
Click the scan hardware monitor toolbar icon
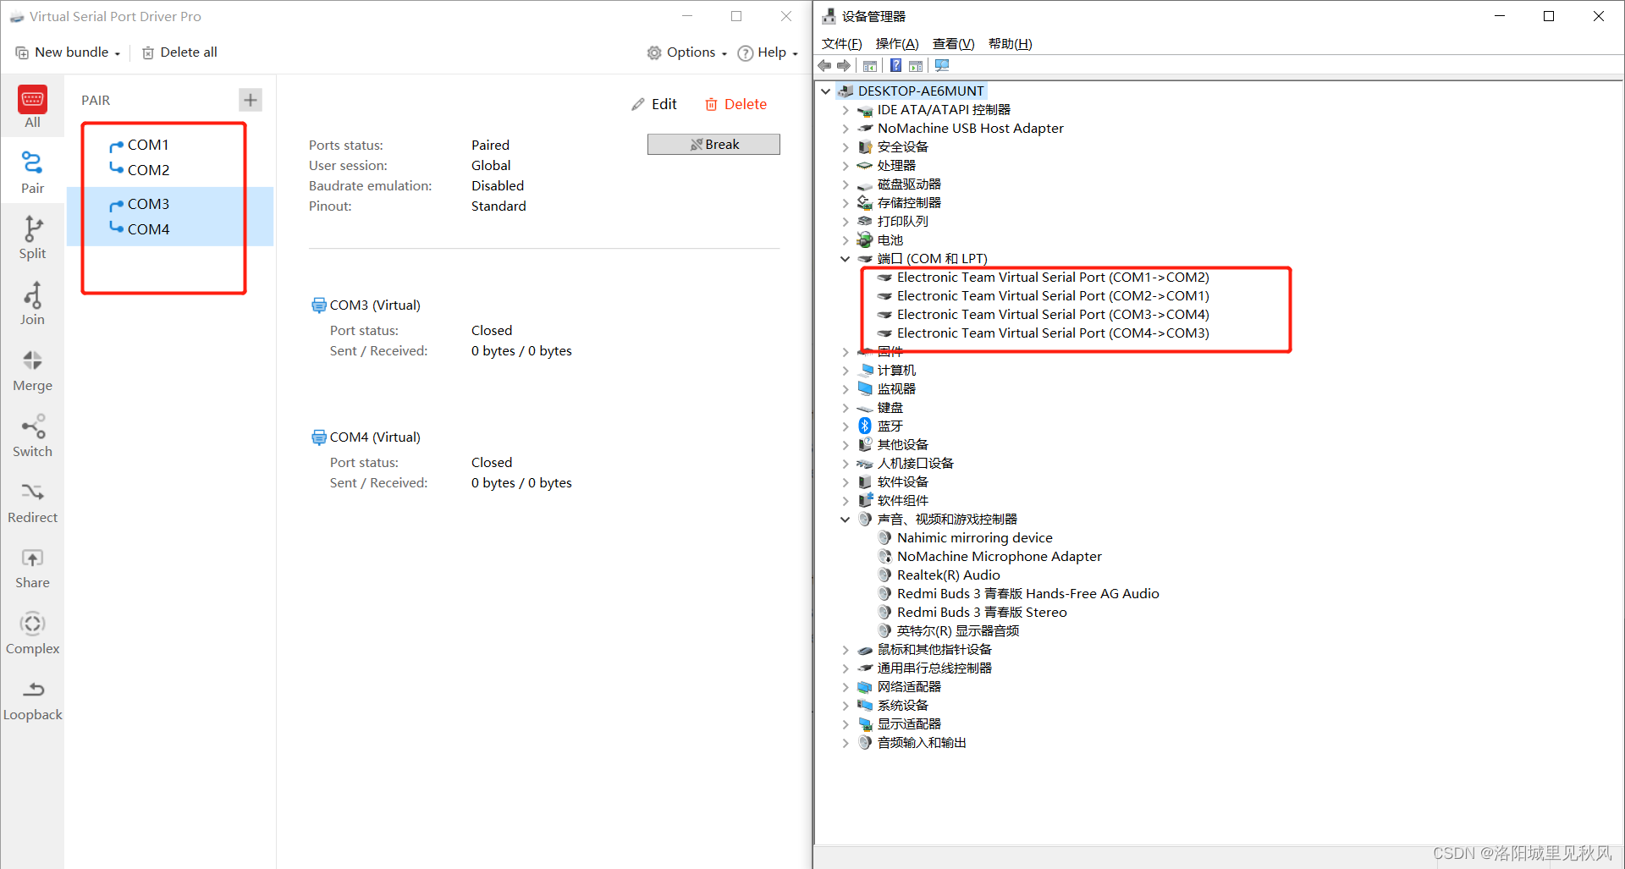[942, 65]
